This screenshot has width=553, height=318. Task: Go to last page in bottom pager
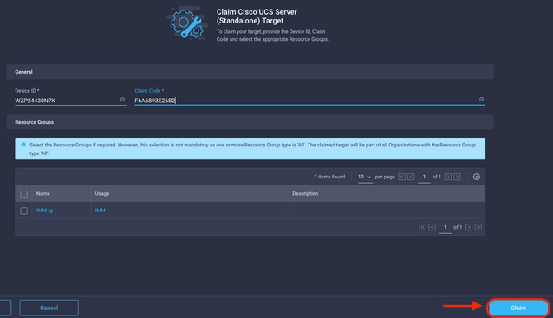click(478, 227)
